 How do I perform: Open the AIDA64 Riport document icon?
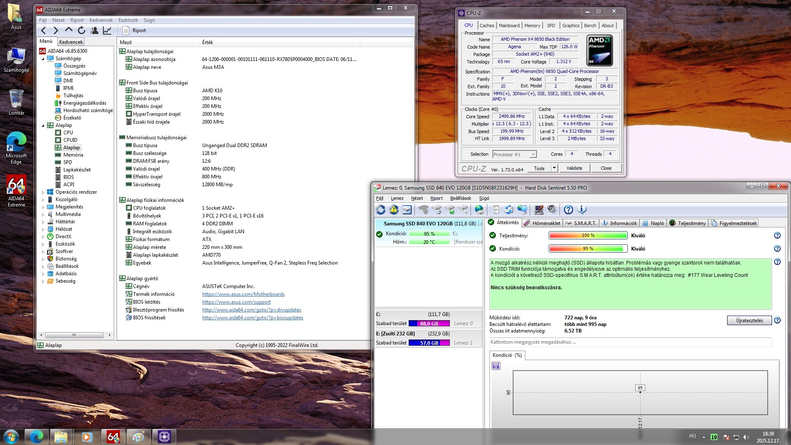126,30
